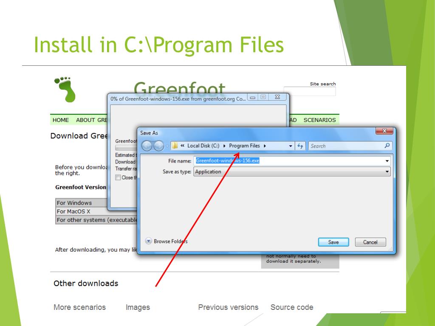This screenshot has width=435, height=326.
Task: Open the ABOUT GREENFOOT menu item
Action: click(92, 120)
